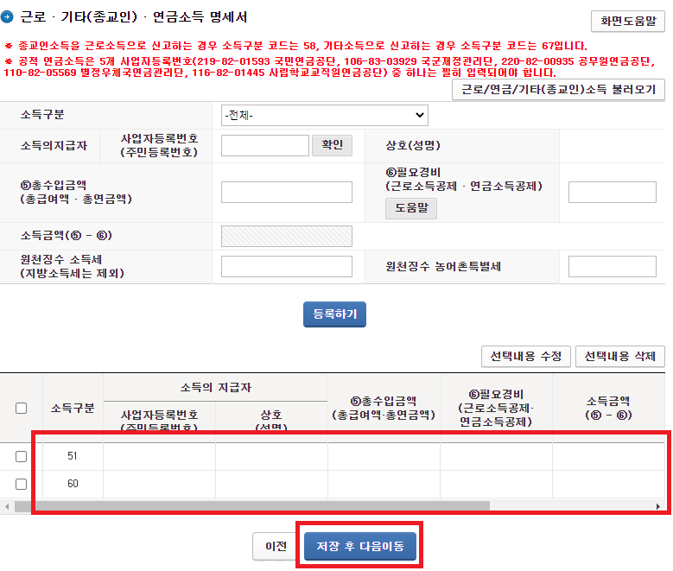Click 근로/연금/기타(종교인)소득 불러오기 button
Viewport: 673px width, 571px height.
pyautogui.click(x=558, y=89)
